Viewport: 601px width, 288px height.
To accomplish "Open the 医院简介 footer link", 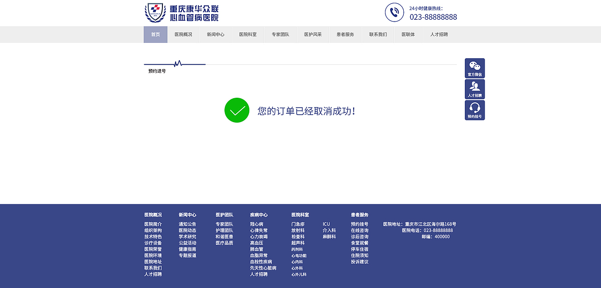I will click(x=152, y=224).
